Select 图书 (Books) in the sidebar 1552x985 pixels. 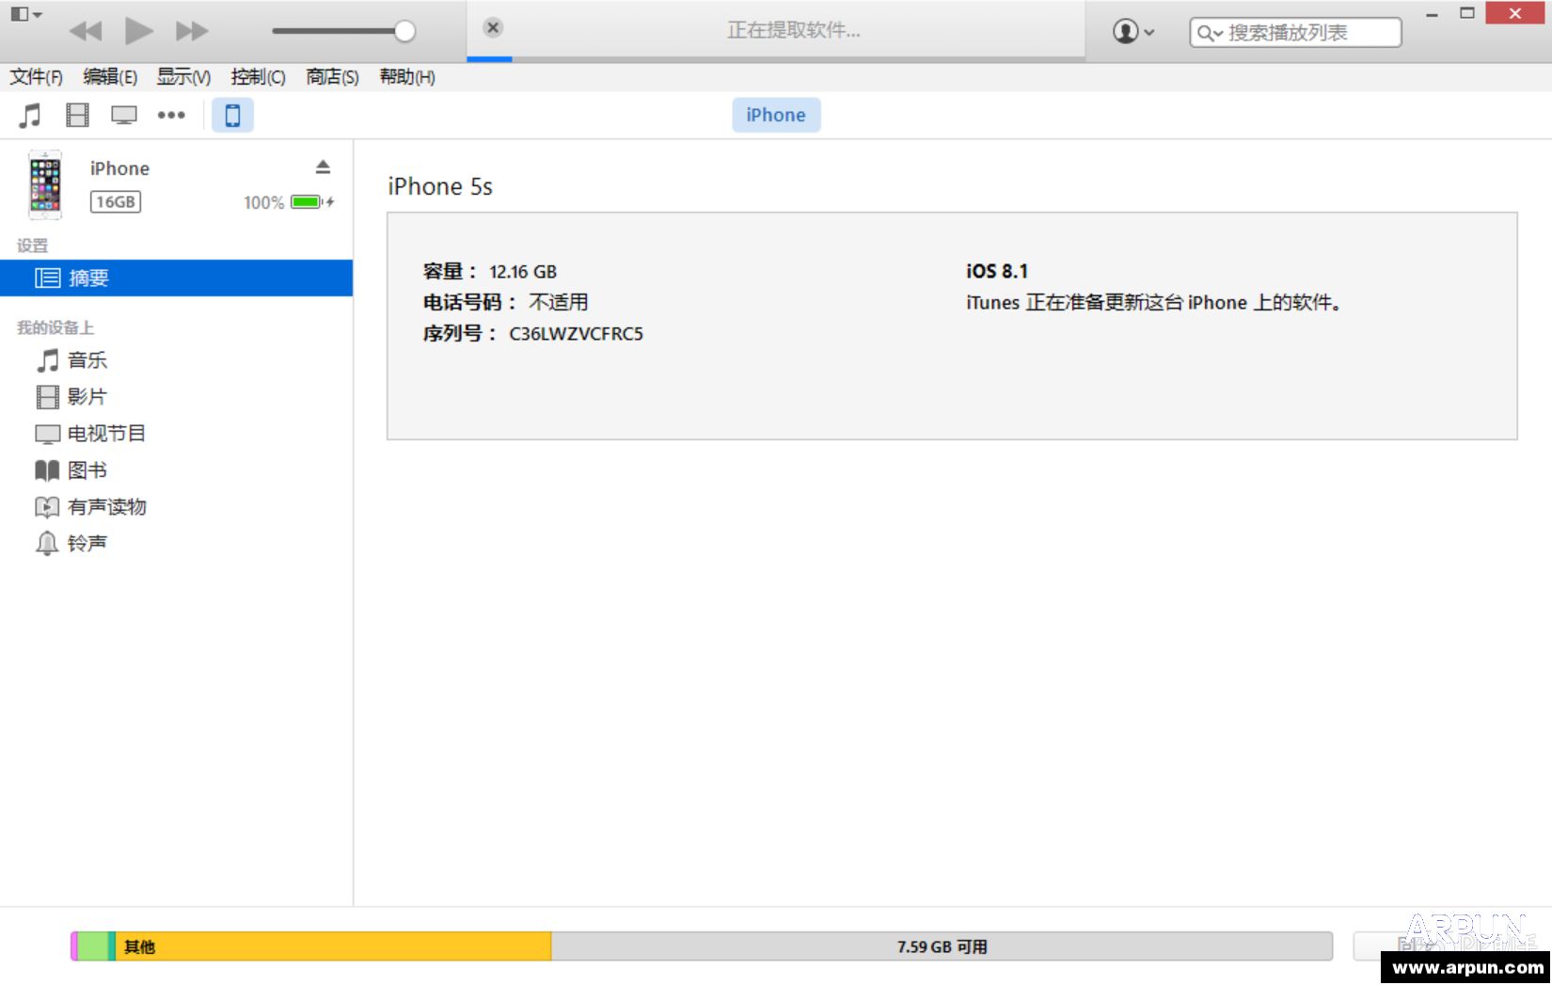click(x=87, y=469)
